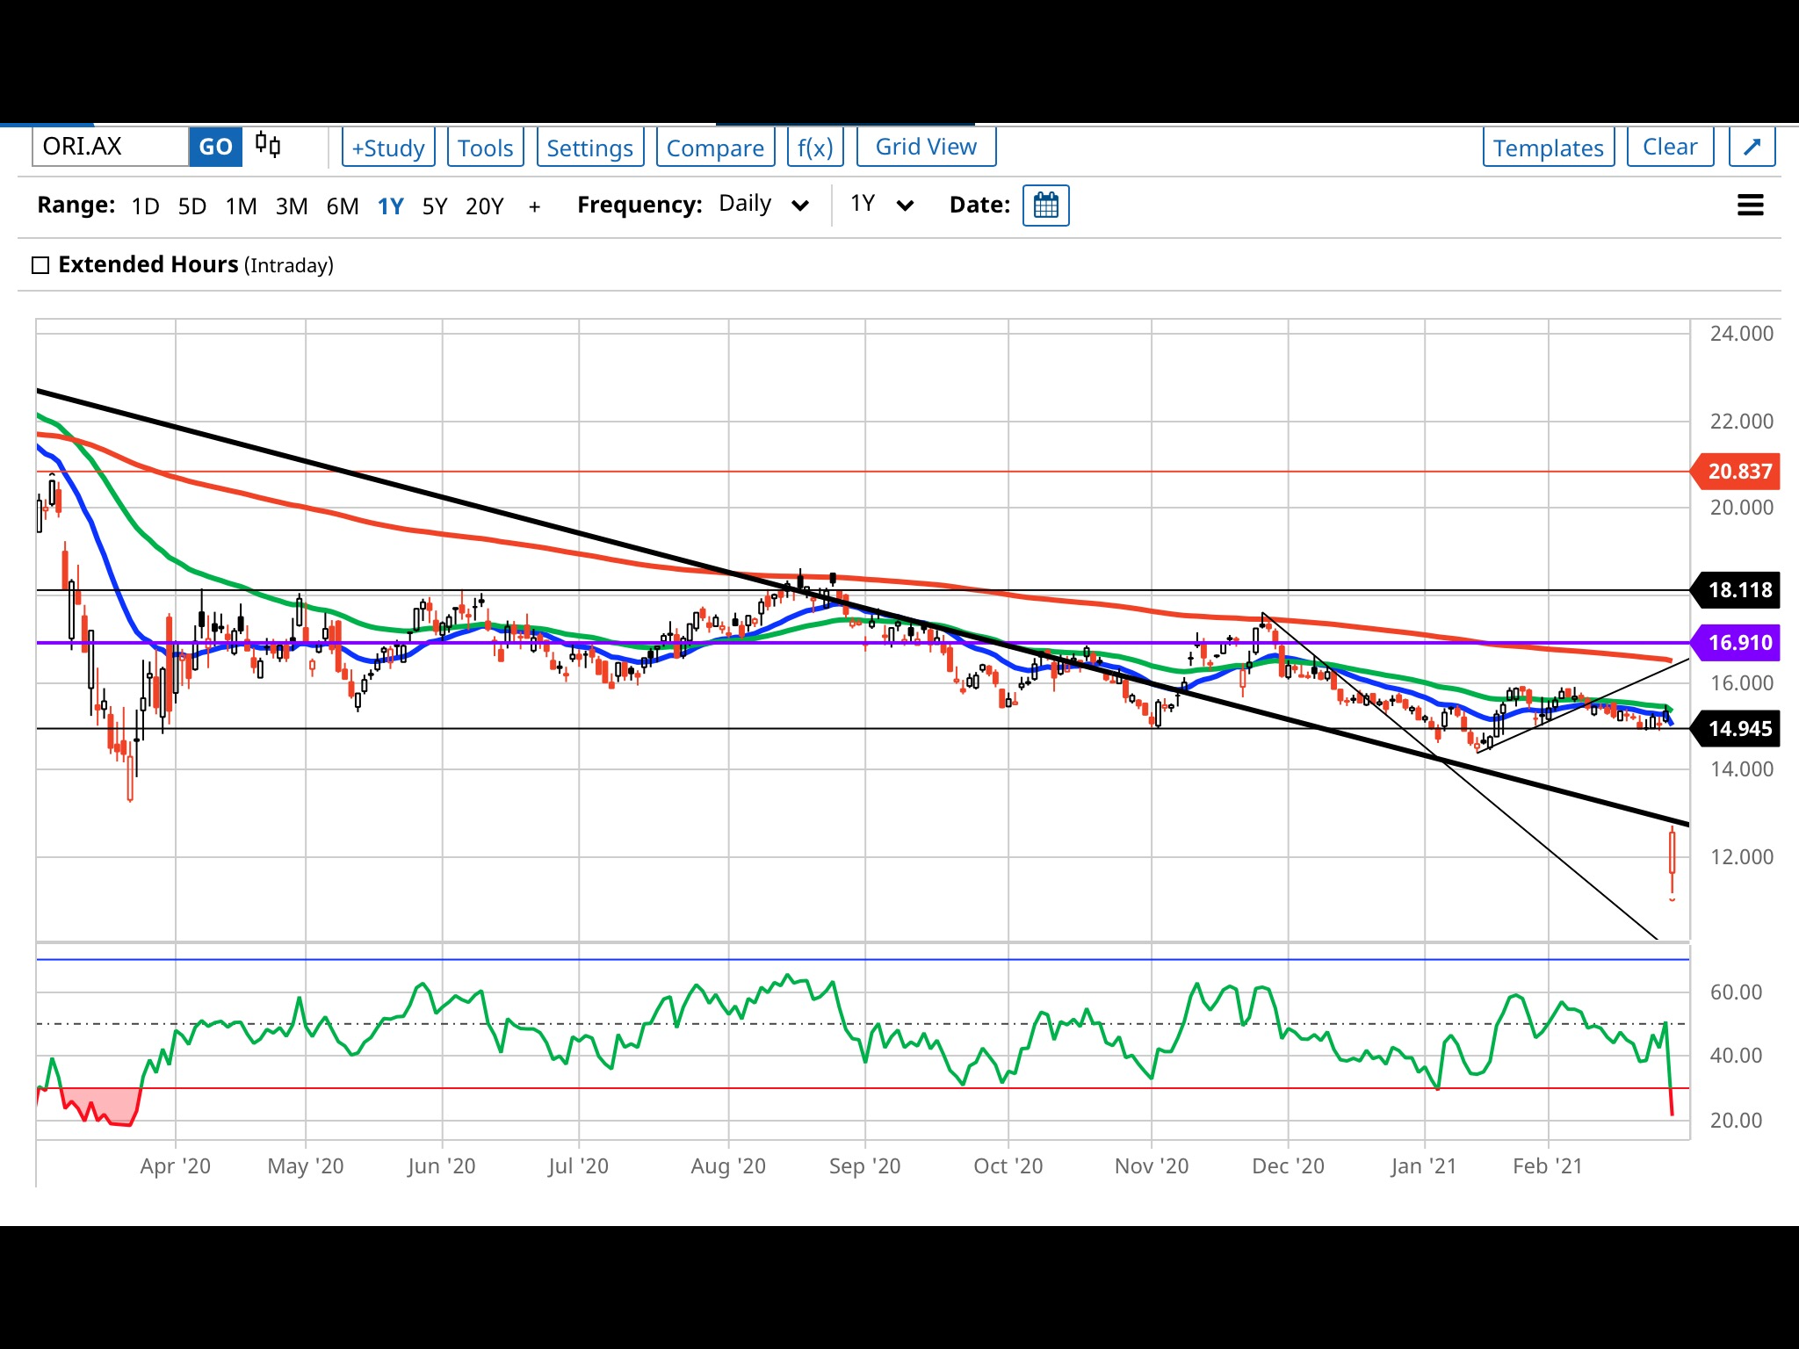Click the +Study button
The height and width of the screenshot is (1349, 1799).
pyautogui.click(x=388, y=147)
